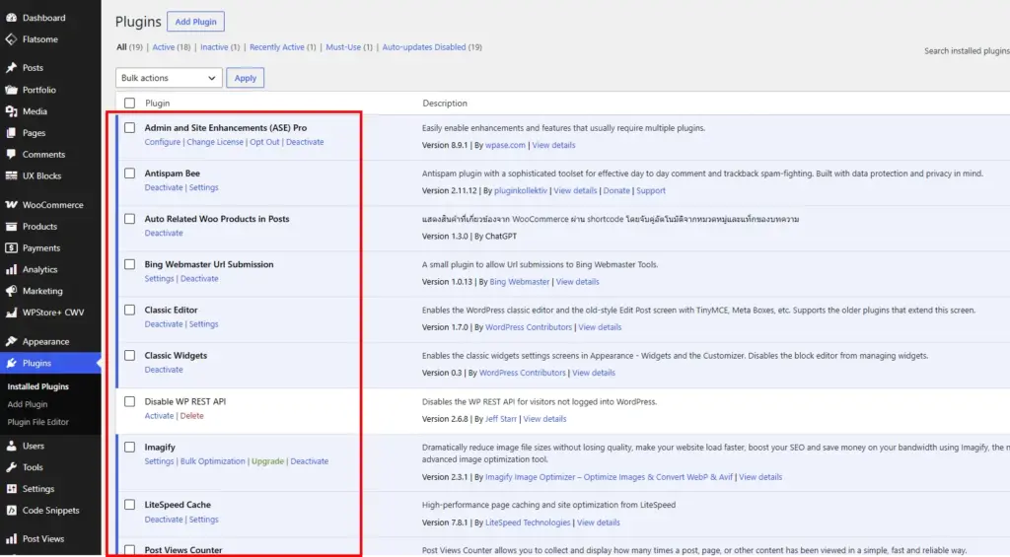This screenshot has height=557, width=1010.
Task: Click the Users person icon
Action: coord(12,446)
